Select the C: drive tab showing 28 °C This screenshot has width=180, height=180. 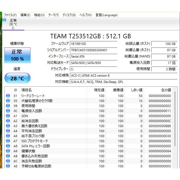click(13, 24)
